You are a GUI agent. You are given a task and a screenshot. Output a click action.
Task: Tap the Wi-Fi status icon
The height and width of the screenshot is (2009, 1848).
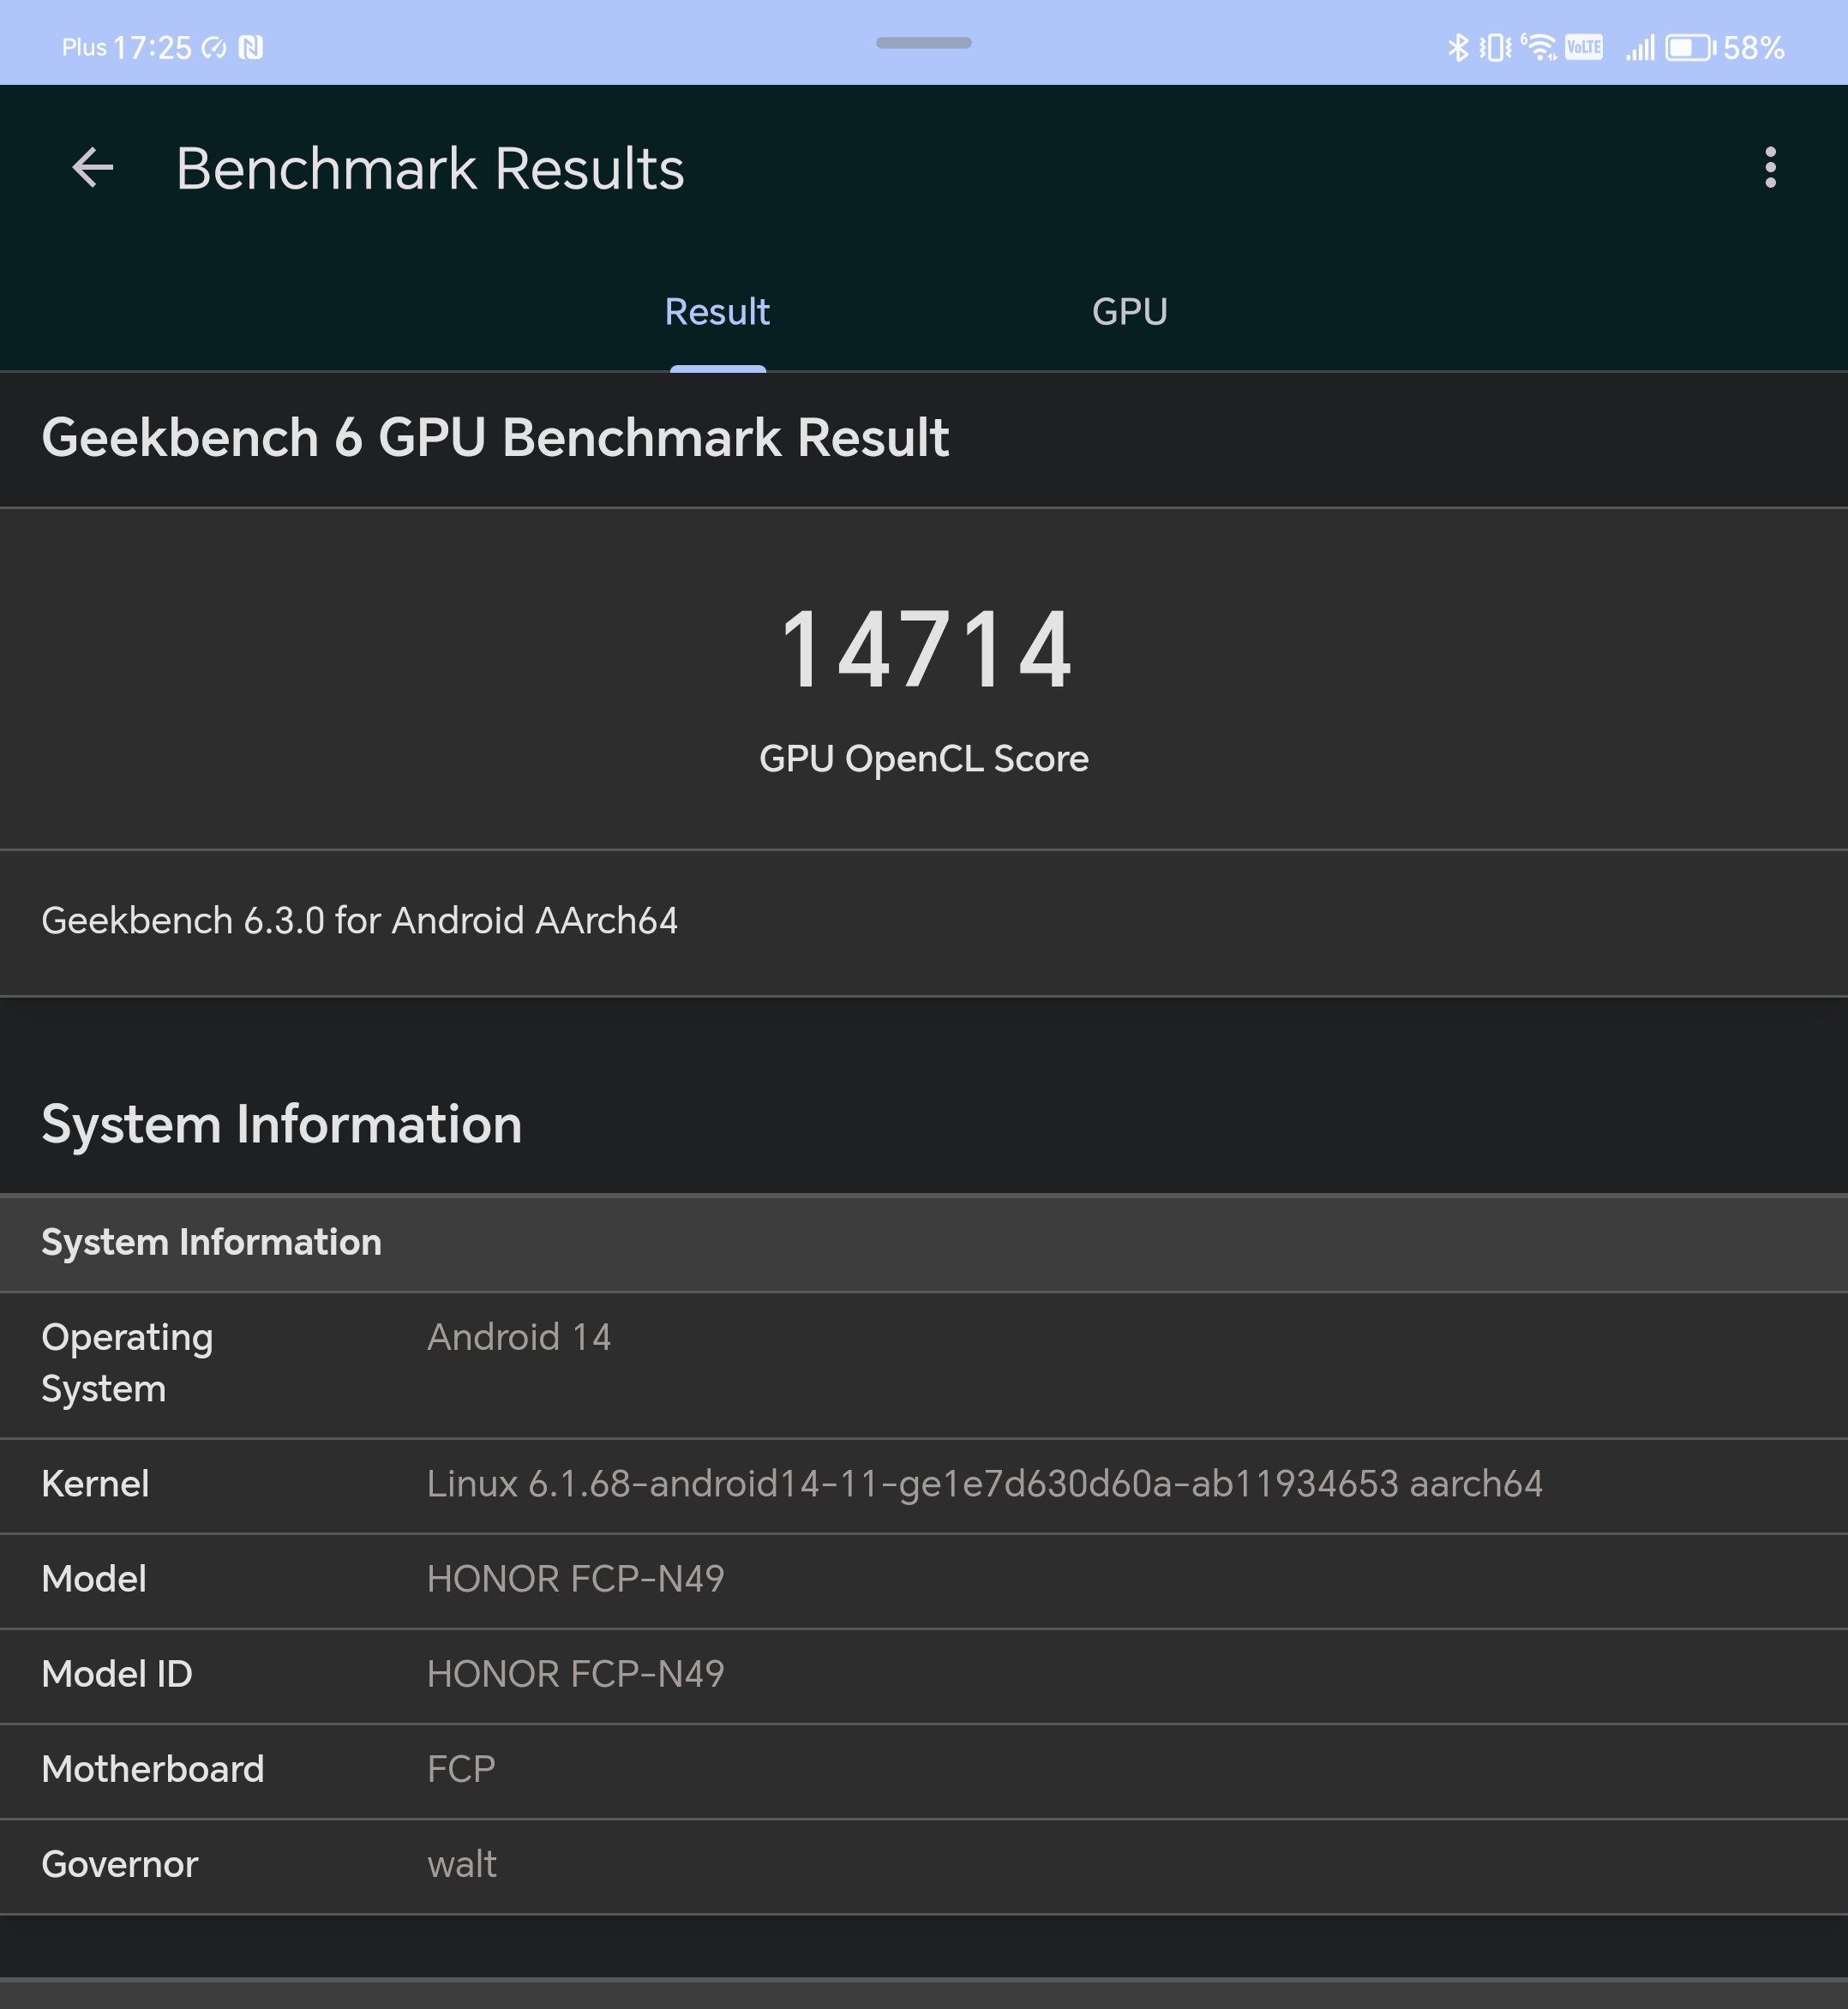[1539, 47]
